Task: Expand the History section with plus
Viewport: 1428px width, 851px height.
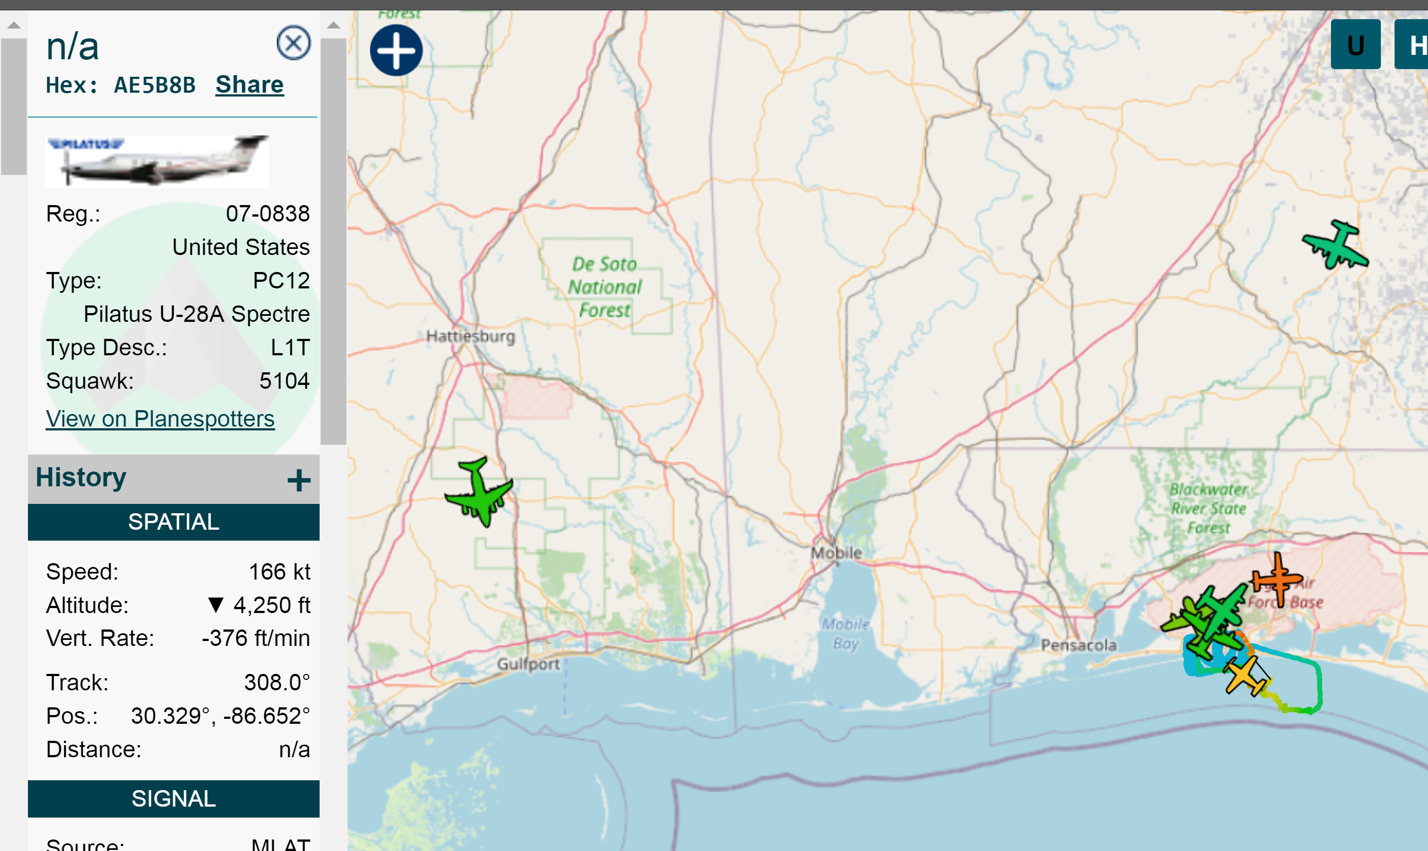Action: [299, 480]
